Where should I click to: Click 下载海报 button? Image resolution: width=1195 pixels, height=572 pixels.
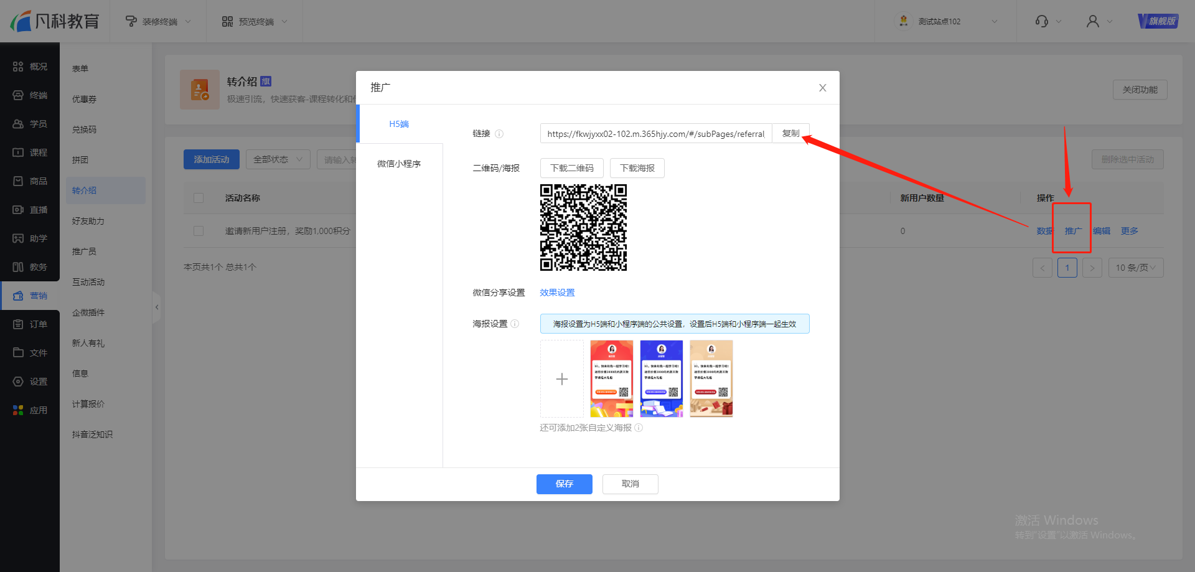click(637, 168)
